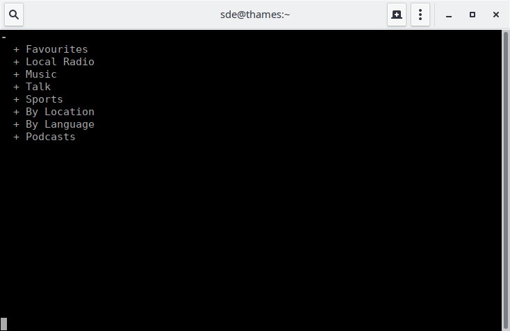Click the terminal vertical scrollbar
The image size is (510, 331).
pyautogui.click(x=505, y=180)
